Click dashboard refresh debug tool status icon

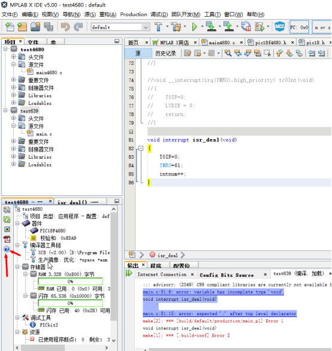pyautogui.click(x=7, y=219)
